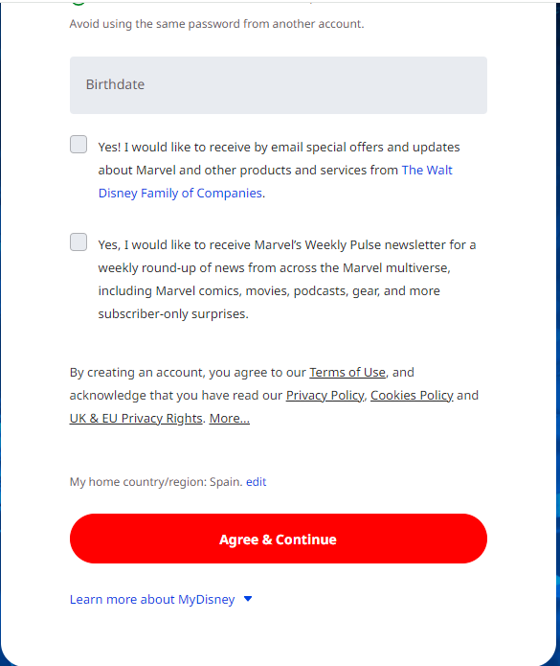Click the "By creating an account" agreement text

pos(274,396)
